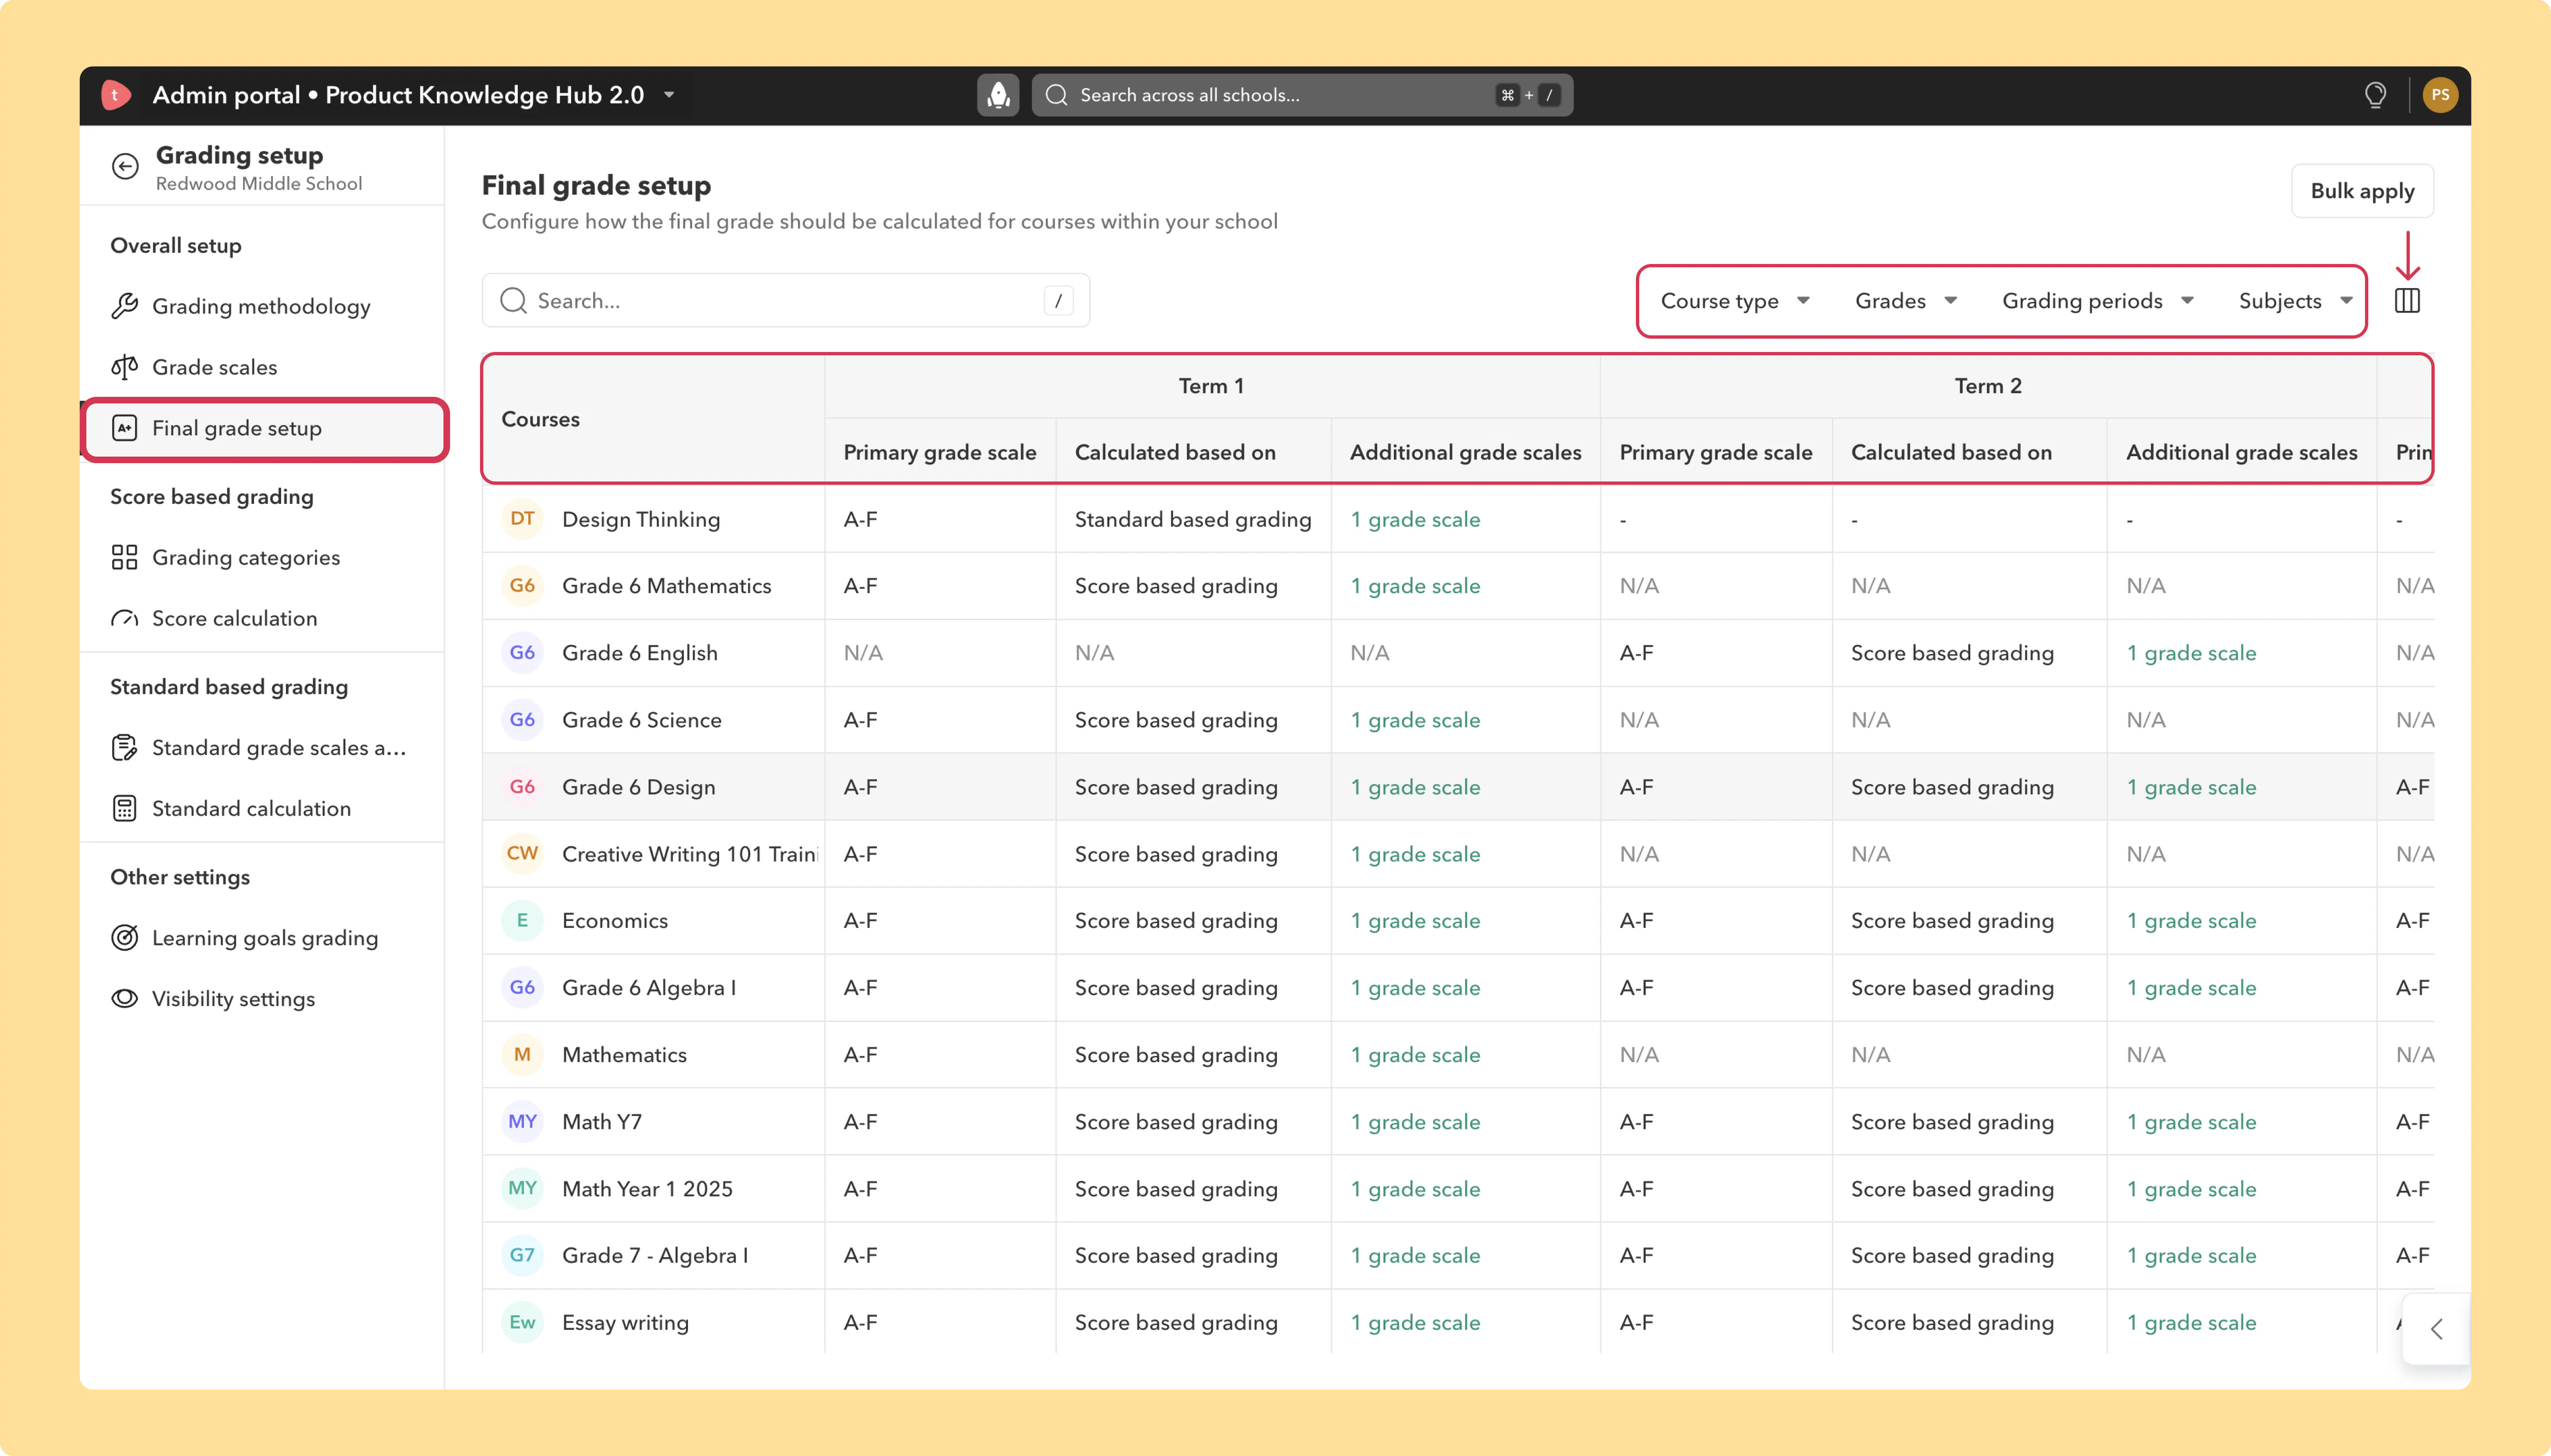Click the side panel collapse chevron

point(2436,1329)
